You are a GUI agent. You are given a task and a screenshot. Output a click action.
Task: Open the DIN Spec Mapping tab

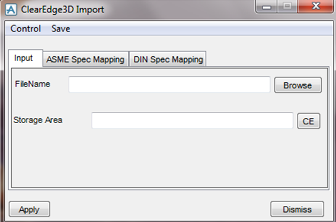pyautogui.click(x=168, y=59)
